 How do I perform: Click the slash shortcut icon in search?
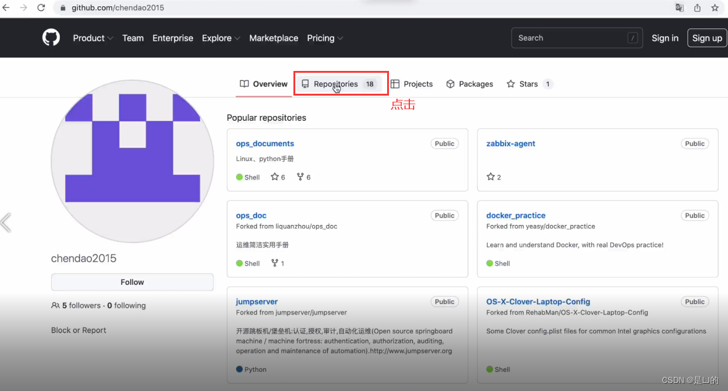(632, 38)
